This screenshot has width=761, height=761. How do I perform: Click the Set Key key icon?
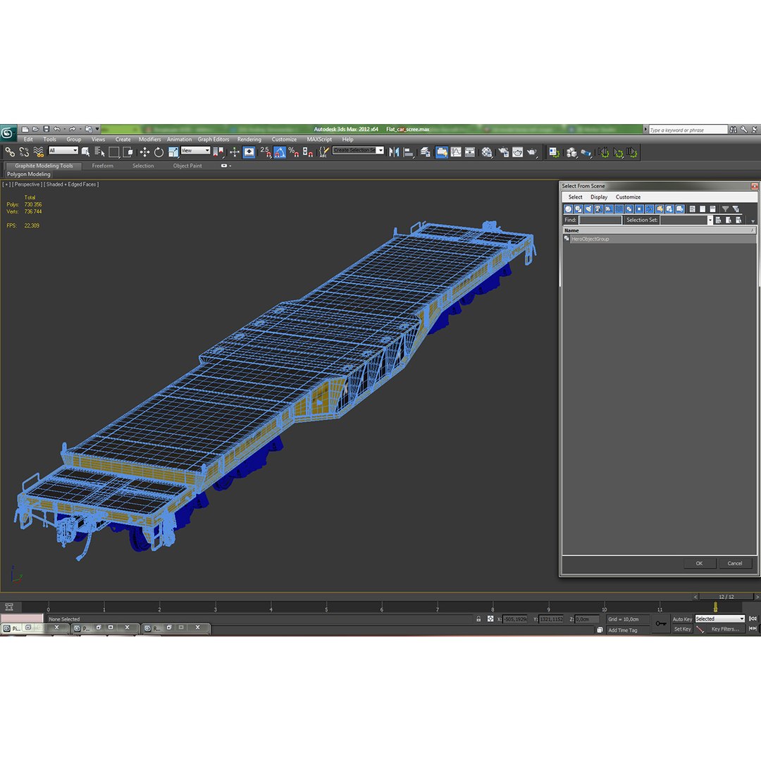[661, 624]
